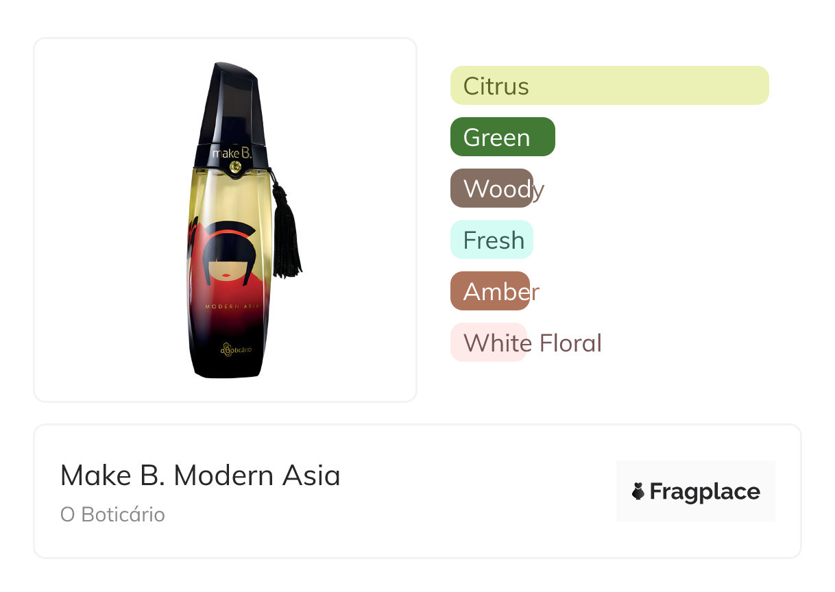This screenshot has height=592, width=835.
Task: Click the Fragplace wordmark text
Action: [705, 491]
